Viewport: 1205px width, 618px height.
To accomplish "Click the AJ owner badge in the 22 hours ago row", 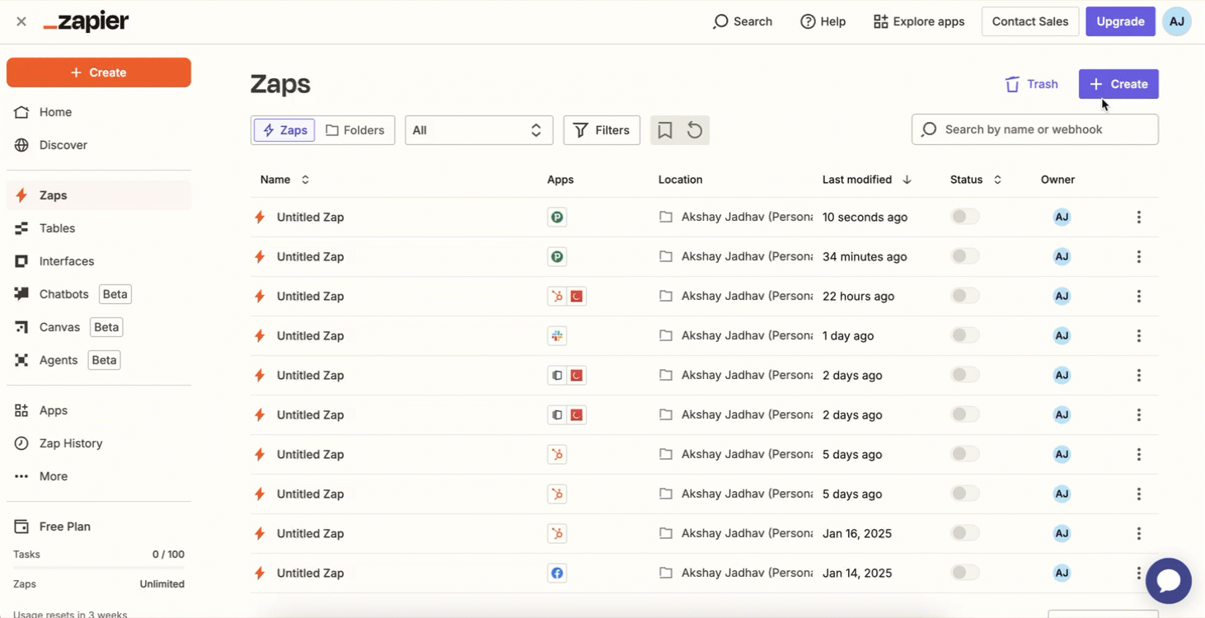I will tap(1062, 296).
